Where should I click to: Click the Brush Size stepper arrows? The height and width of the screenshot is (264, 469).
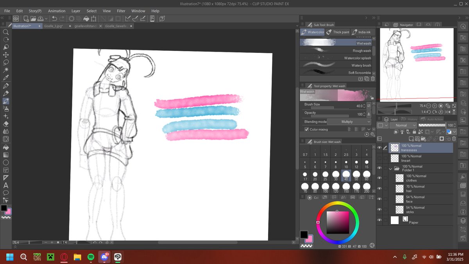[x=364, y=106]
